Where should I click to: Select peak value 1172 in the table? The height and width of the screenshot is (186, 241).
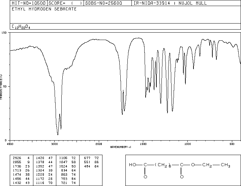pyautogui.click(x=40, y=179)
